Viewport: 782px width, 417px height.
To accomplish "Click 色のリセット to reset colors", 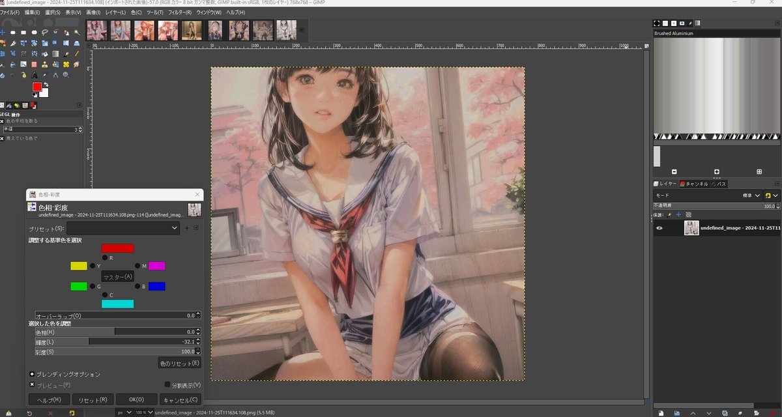I will pos(179,364).
